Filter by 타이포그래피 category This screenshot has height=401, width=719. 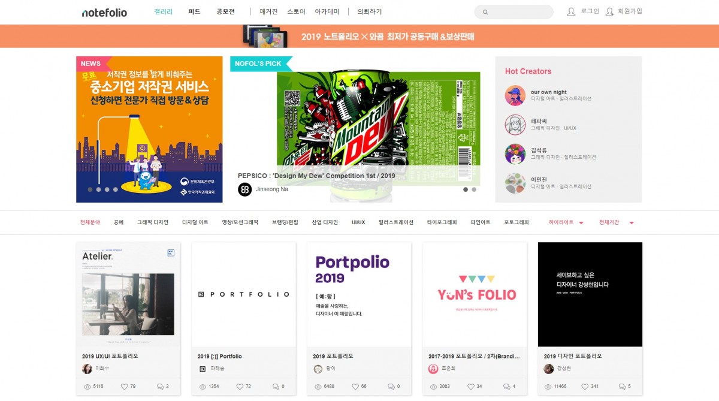tap(442, 222)
